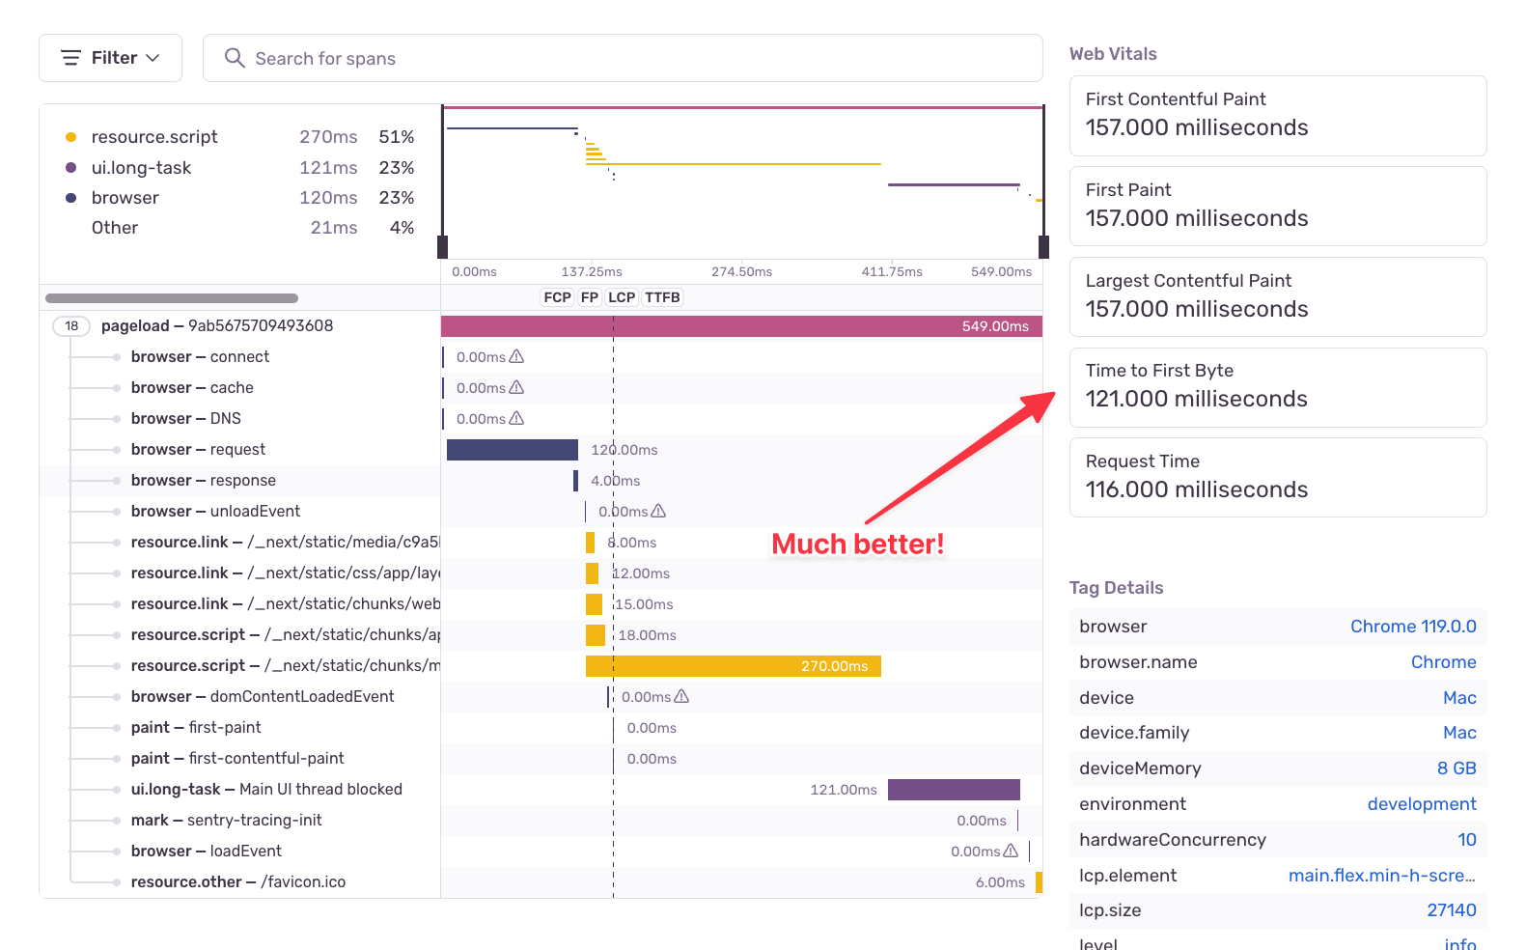Click the warning icon on domContentLoadedEvent row
Image resolution: width=1526 pixels, height=950 pixels.
click(x=681, y=696)
